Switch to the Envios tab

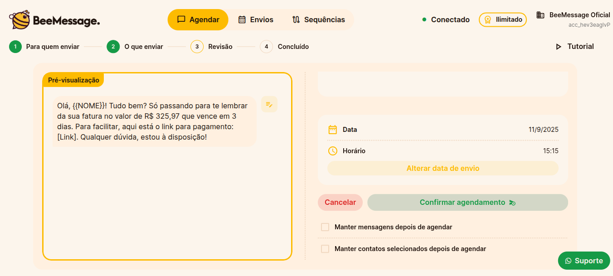coord(256,19)
